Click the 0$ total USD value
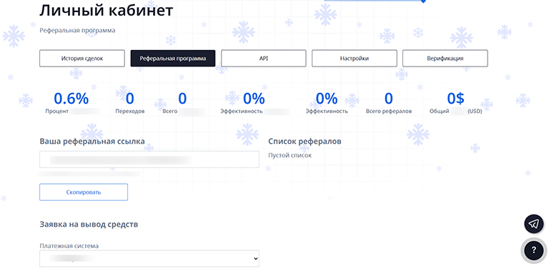Viewport: 554px width, 271px height. pyautogui.click(x=456, y=99)
